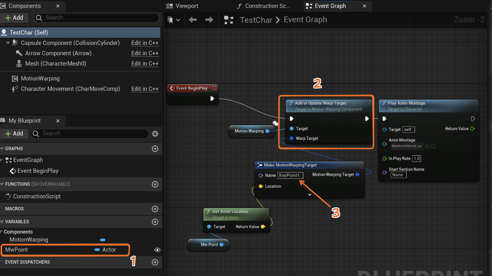492x276 pixels.
Task: Add a new event dispatcher
Action: (x=155, y=262)
